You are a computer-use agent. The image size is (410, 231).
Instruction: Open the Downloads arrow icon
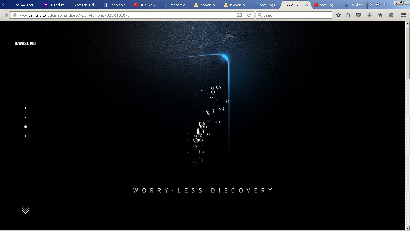click(369, 15)
